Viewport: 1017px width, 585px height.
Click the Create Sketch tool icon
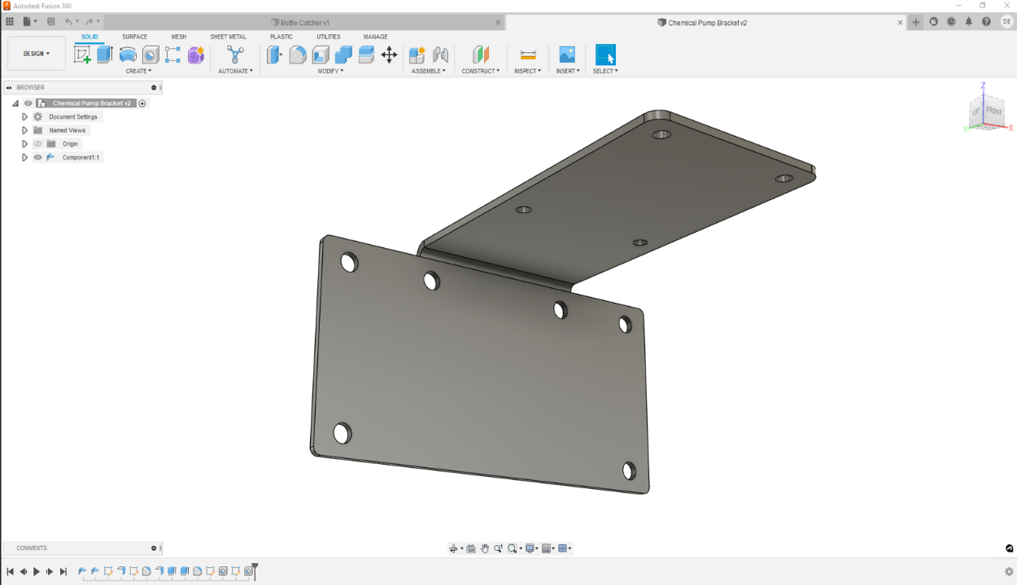(82, 55)
